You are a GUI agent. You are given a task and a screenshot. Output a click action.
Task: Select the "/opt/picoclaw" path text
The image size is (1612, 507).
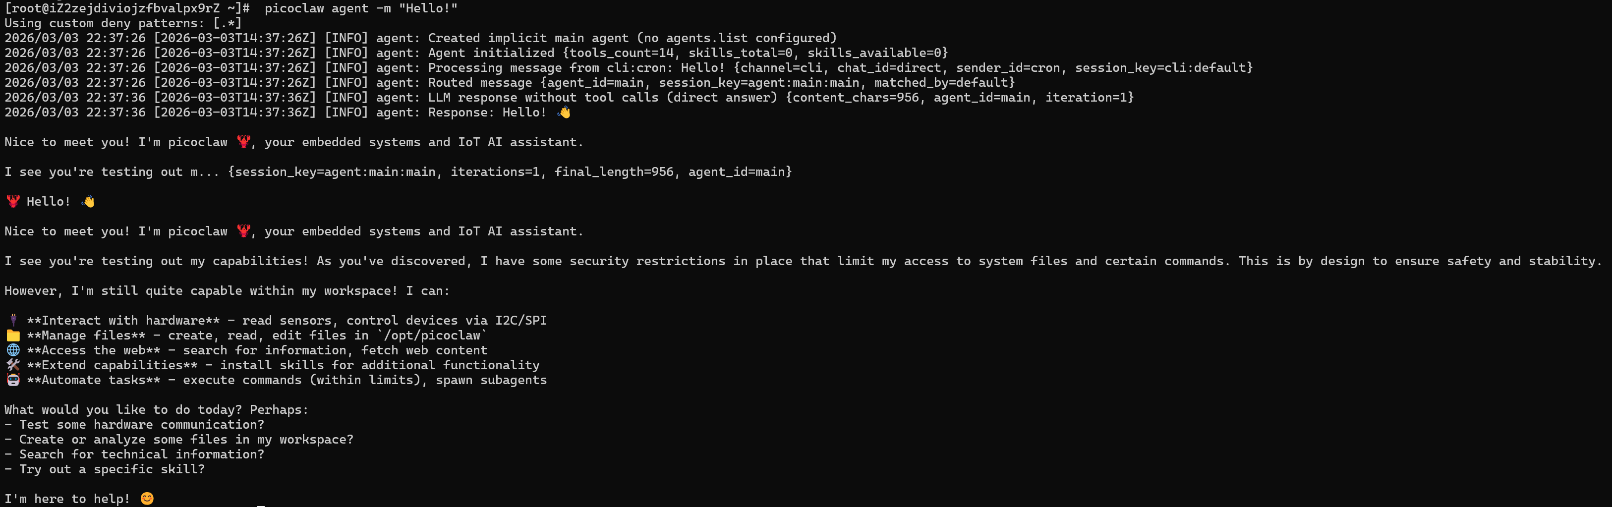tap(431, 336)
